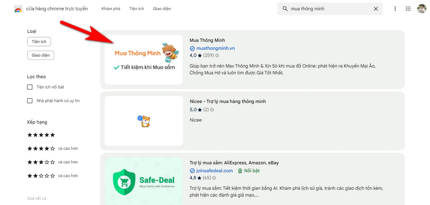Select the five-star rating filter
Image resolution: width=430 pixels, height=205 pixels.
click(41, 135)
